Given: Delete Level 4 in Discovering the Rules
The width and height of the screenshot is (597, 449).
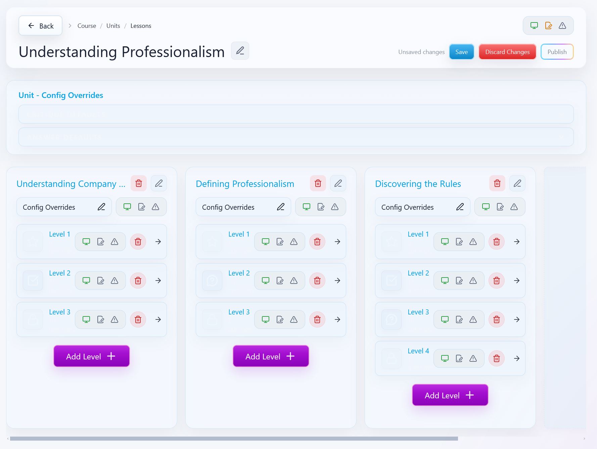Looking at the screenshot, I should pos(496,358).
